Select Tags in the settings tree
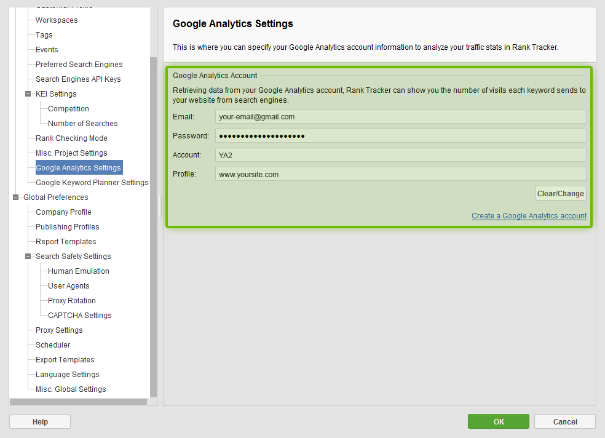Viewport: 605px width, 438px height. [x=44, y=34]
